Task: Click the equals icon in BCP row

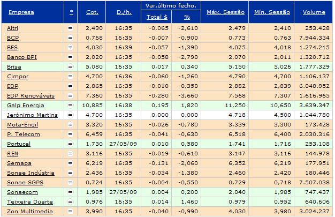Action: click(x=70, y=38)
